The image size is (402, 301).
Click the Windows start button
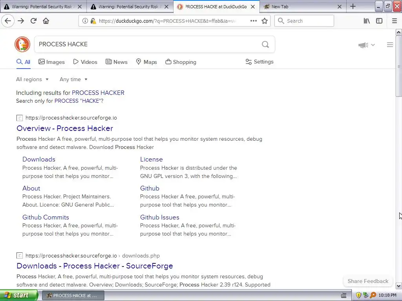19,296
